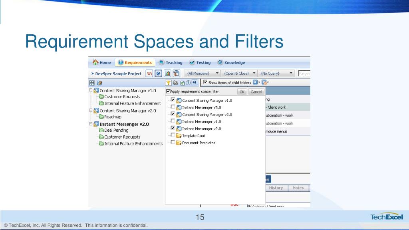The image size is (409, 230).
Task: Click the Document Templates folder icon in filter list
Action: (x=179, y=143)
